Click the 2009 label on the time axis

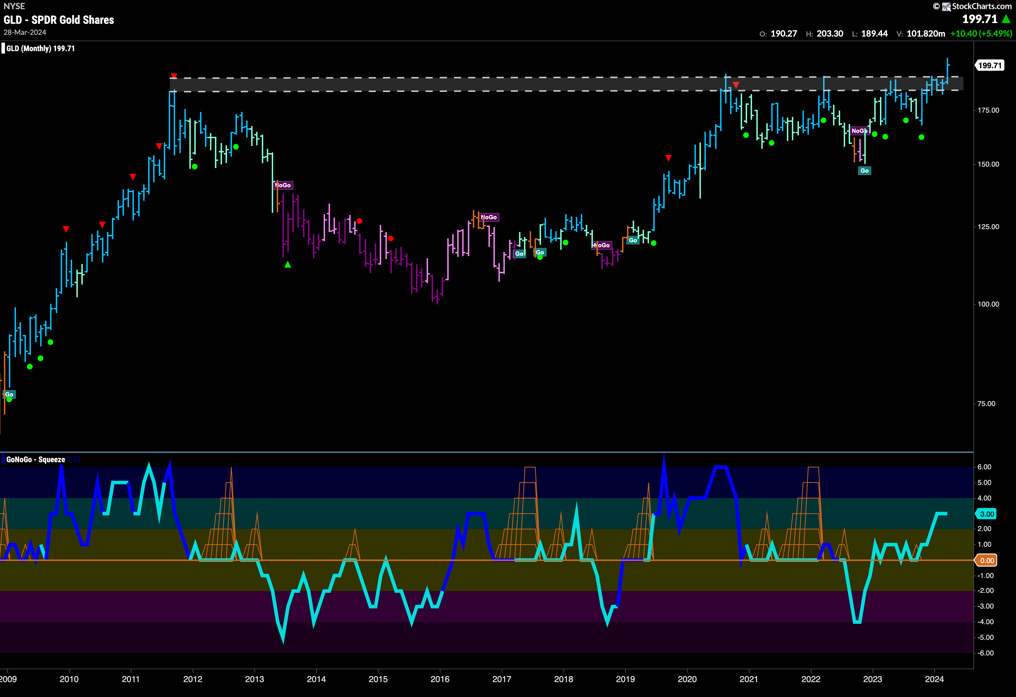pos(8,679)
